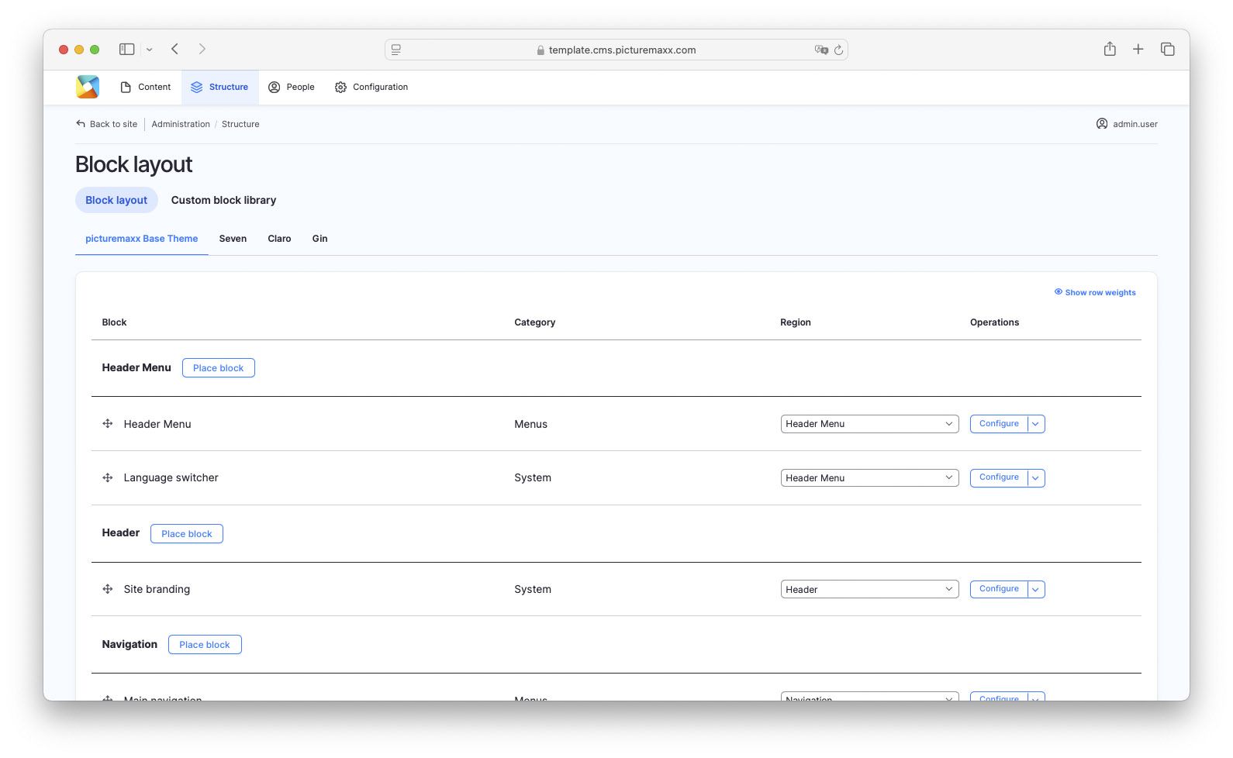The height and width of the screenshot is (758, 1233).
Task: Click the Back to site arrow icon
Action: point(81,124)
